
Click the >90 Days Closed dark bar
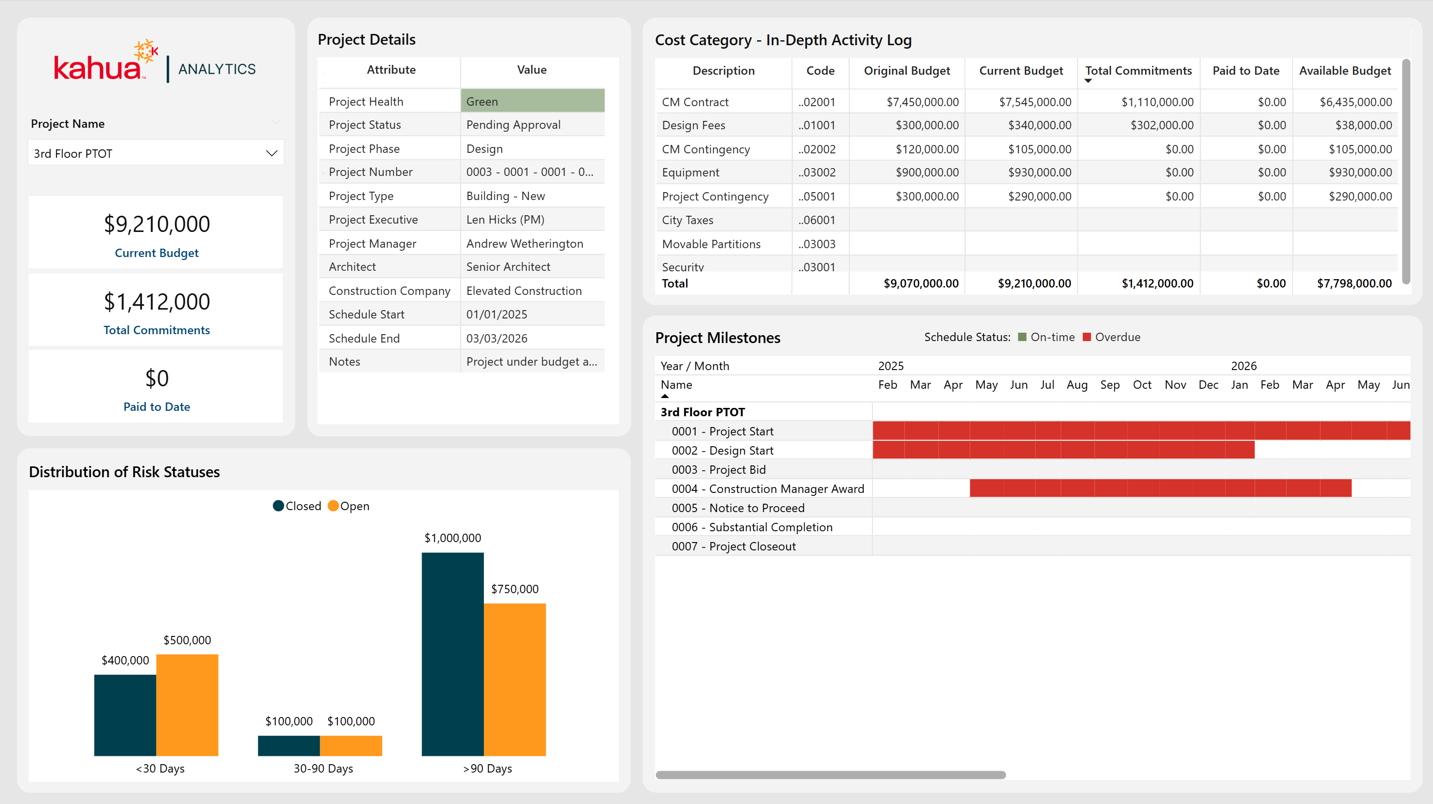pos(452,654)
